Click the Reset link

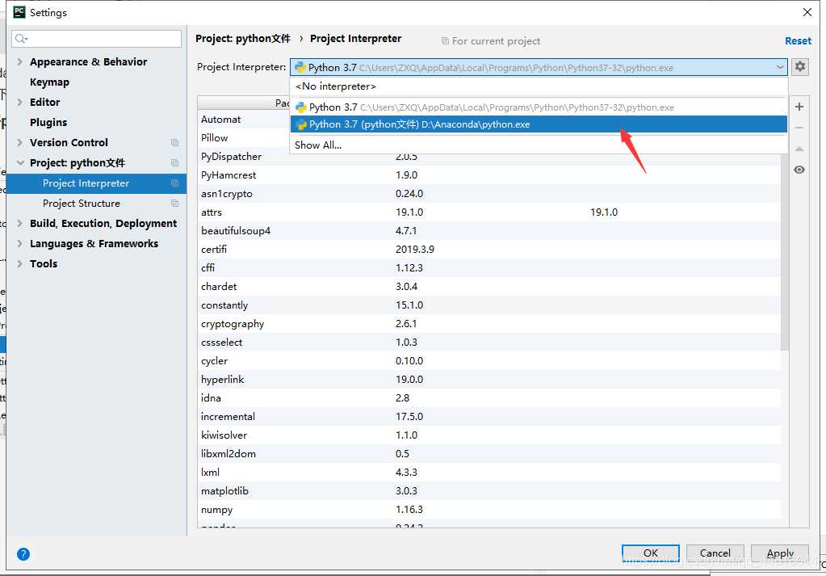(798, 40)
